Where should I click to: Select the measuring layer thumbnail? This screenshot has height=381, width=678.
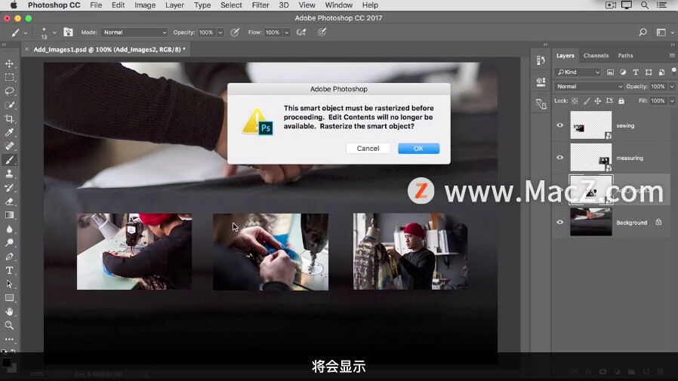[x=590, y=158]
